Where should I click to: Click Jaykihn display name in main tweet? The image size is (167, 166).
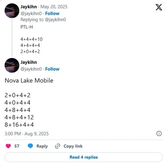28,62
